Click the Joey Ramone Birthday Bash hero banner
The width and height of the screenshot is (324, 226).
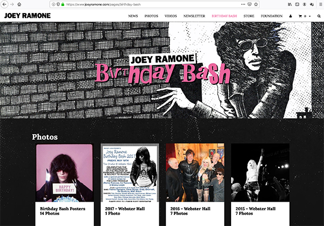click(x=162, y=70)
